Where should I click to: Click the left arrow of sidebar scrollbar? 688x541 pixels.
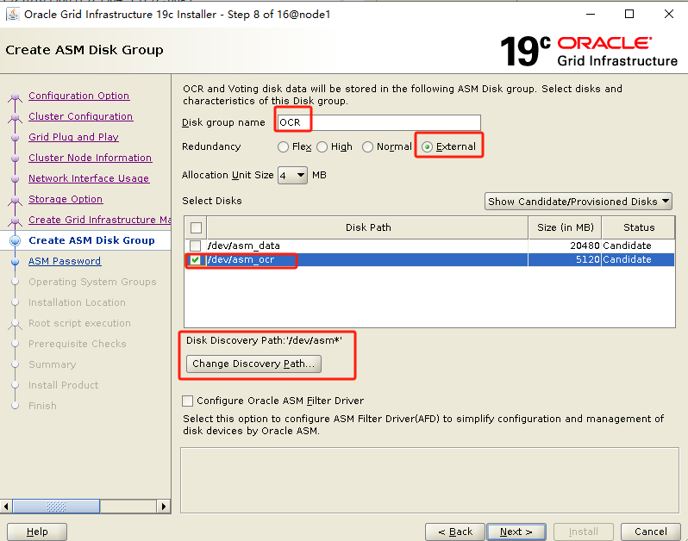pyautogui.click(x=6, y=507)
